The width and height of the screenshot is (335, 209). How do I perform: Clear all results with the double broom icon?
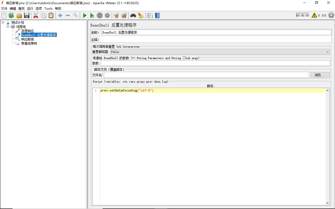124,16
